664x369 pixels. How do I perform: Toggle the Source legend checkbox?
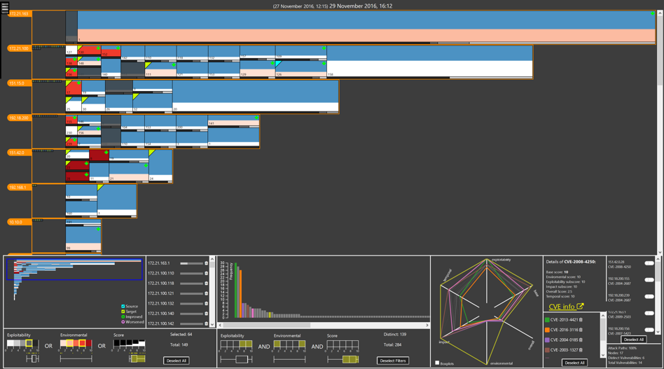tap(123, 307)
